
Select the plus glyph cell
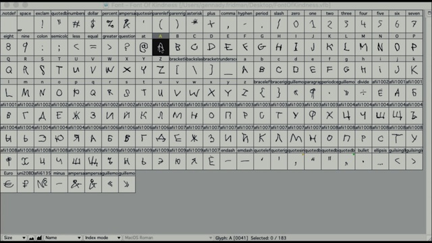211,22
